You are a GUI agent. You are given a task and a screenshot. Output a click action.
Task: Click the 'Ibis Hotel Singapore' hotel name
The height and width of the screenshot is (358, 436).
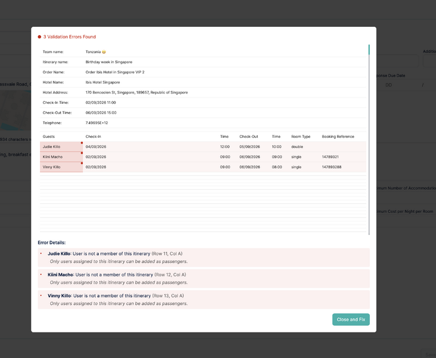[103, 82]
